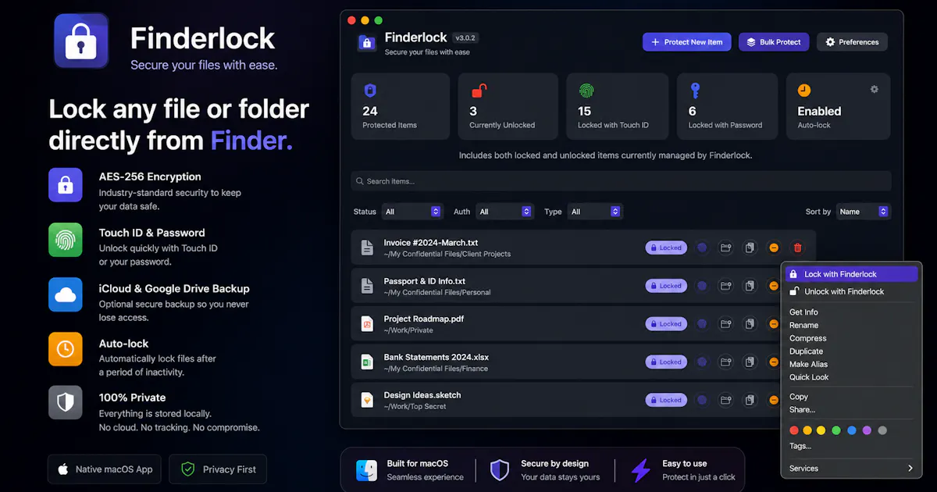The height and width of the screenshot is (492, 937).
Task: Open the Status filter dropdown
Action: (413, 212)
